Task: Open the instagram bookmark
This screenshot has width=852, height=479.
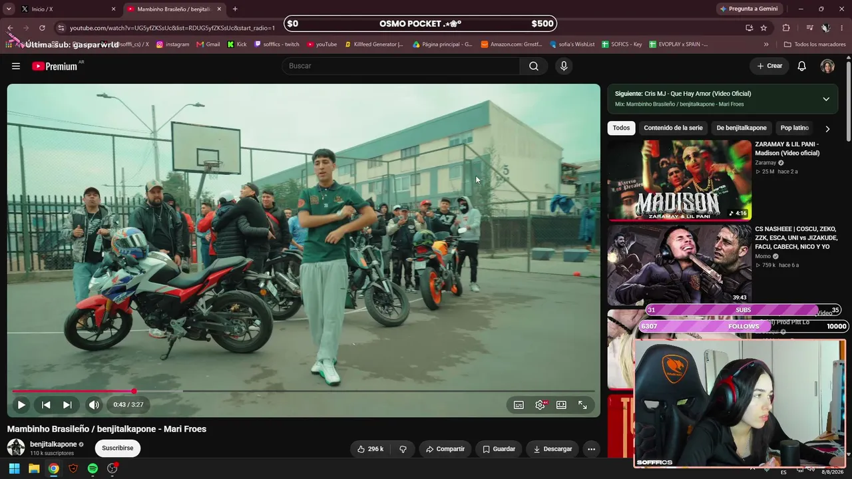Action: point(172,45)
